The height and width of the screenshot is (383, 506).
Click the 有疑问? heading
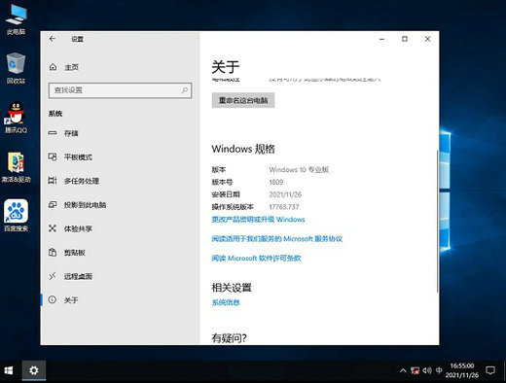[x=229, y=338]
